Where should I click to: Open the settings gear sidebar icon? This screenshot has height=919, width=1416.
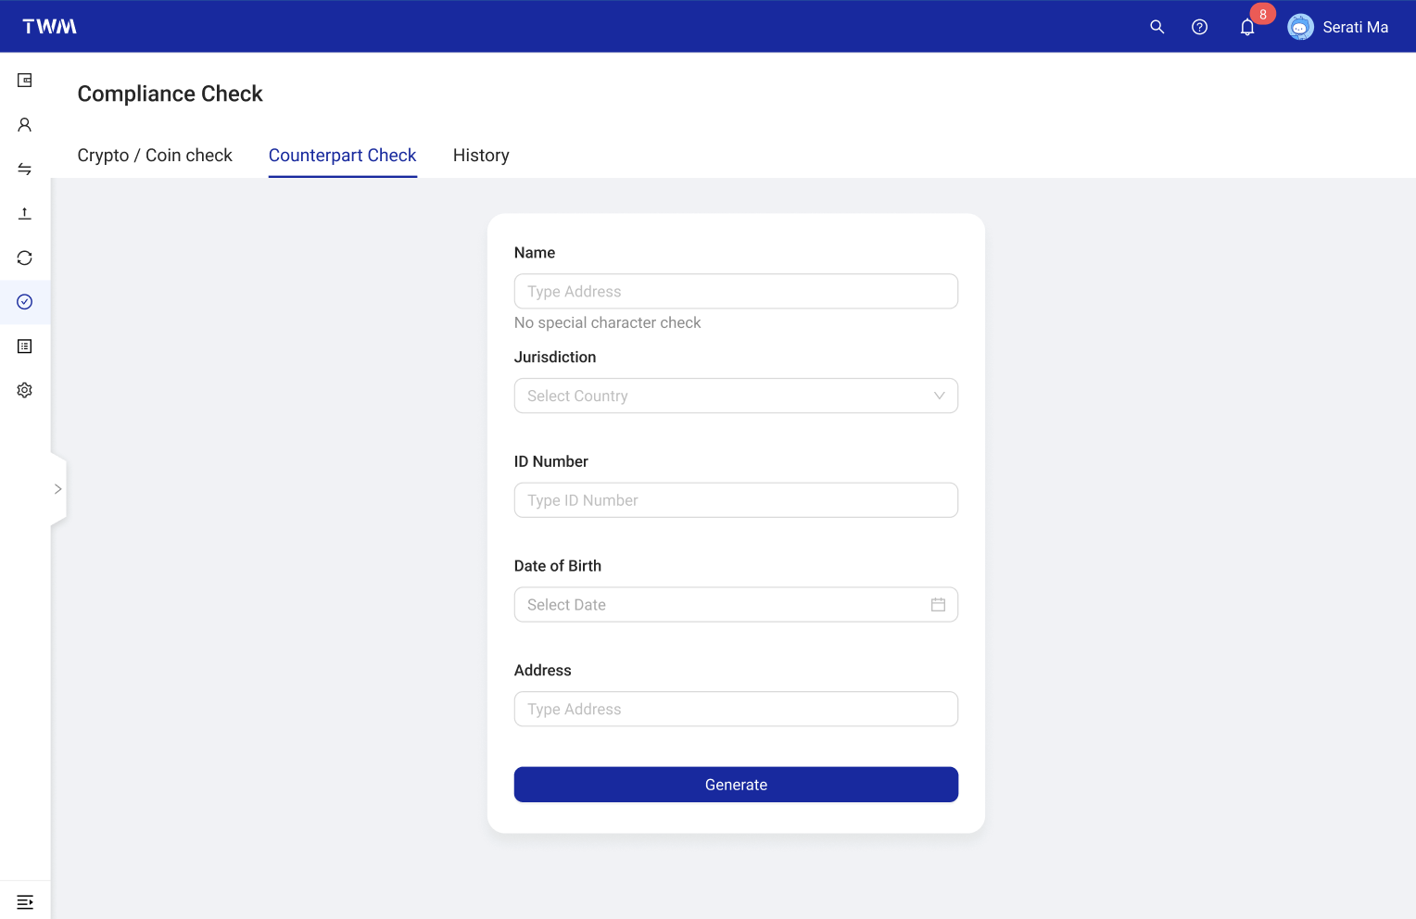pyautogui.click(x=25, y=390)
